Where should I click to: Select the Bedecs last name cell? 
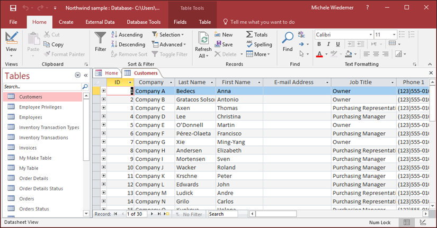(195, 91)
